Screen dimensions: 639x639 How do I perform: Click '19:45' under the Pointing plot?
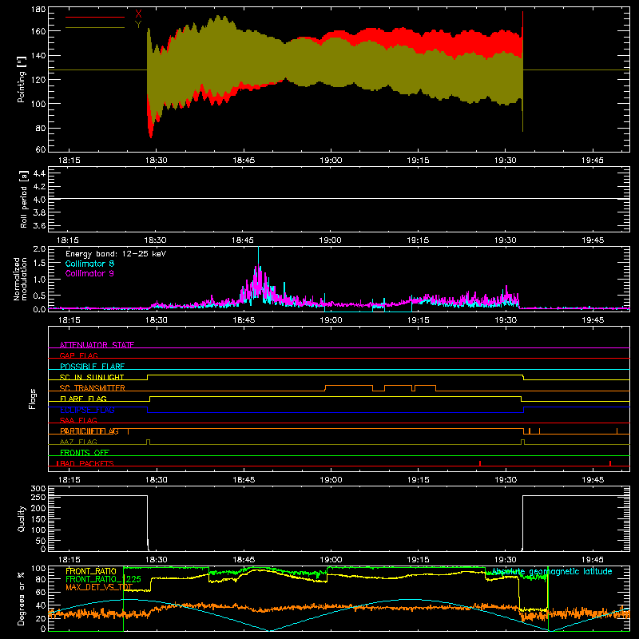[593, 161]
